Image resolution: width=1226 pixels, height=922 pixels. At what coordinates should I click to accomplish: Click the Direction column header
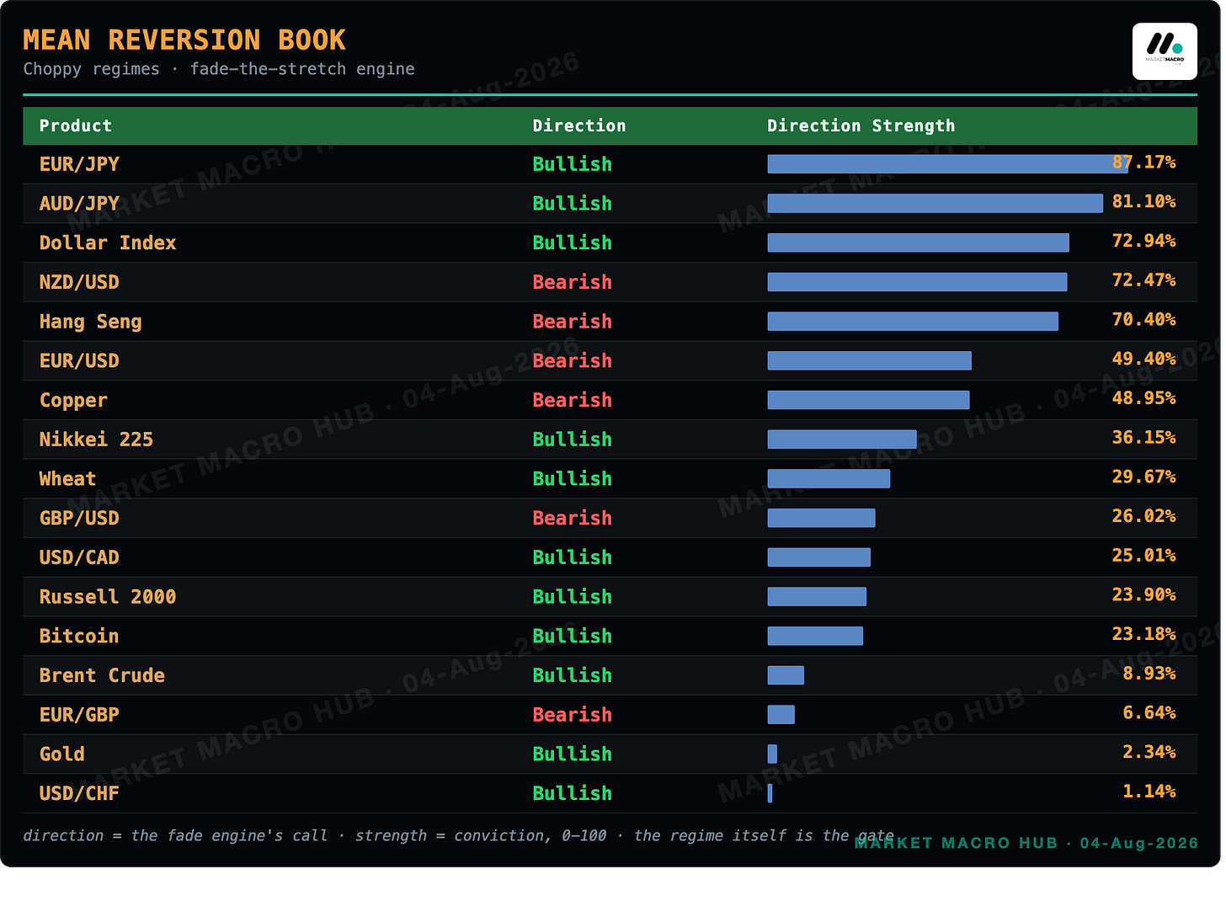click(579, 126)
